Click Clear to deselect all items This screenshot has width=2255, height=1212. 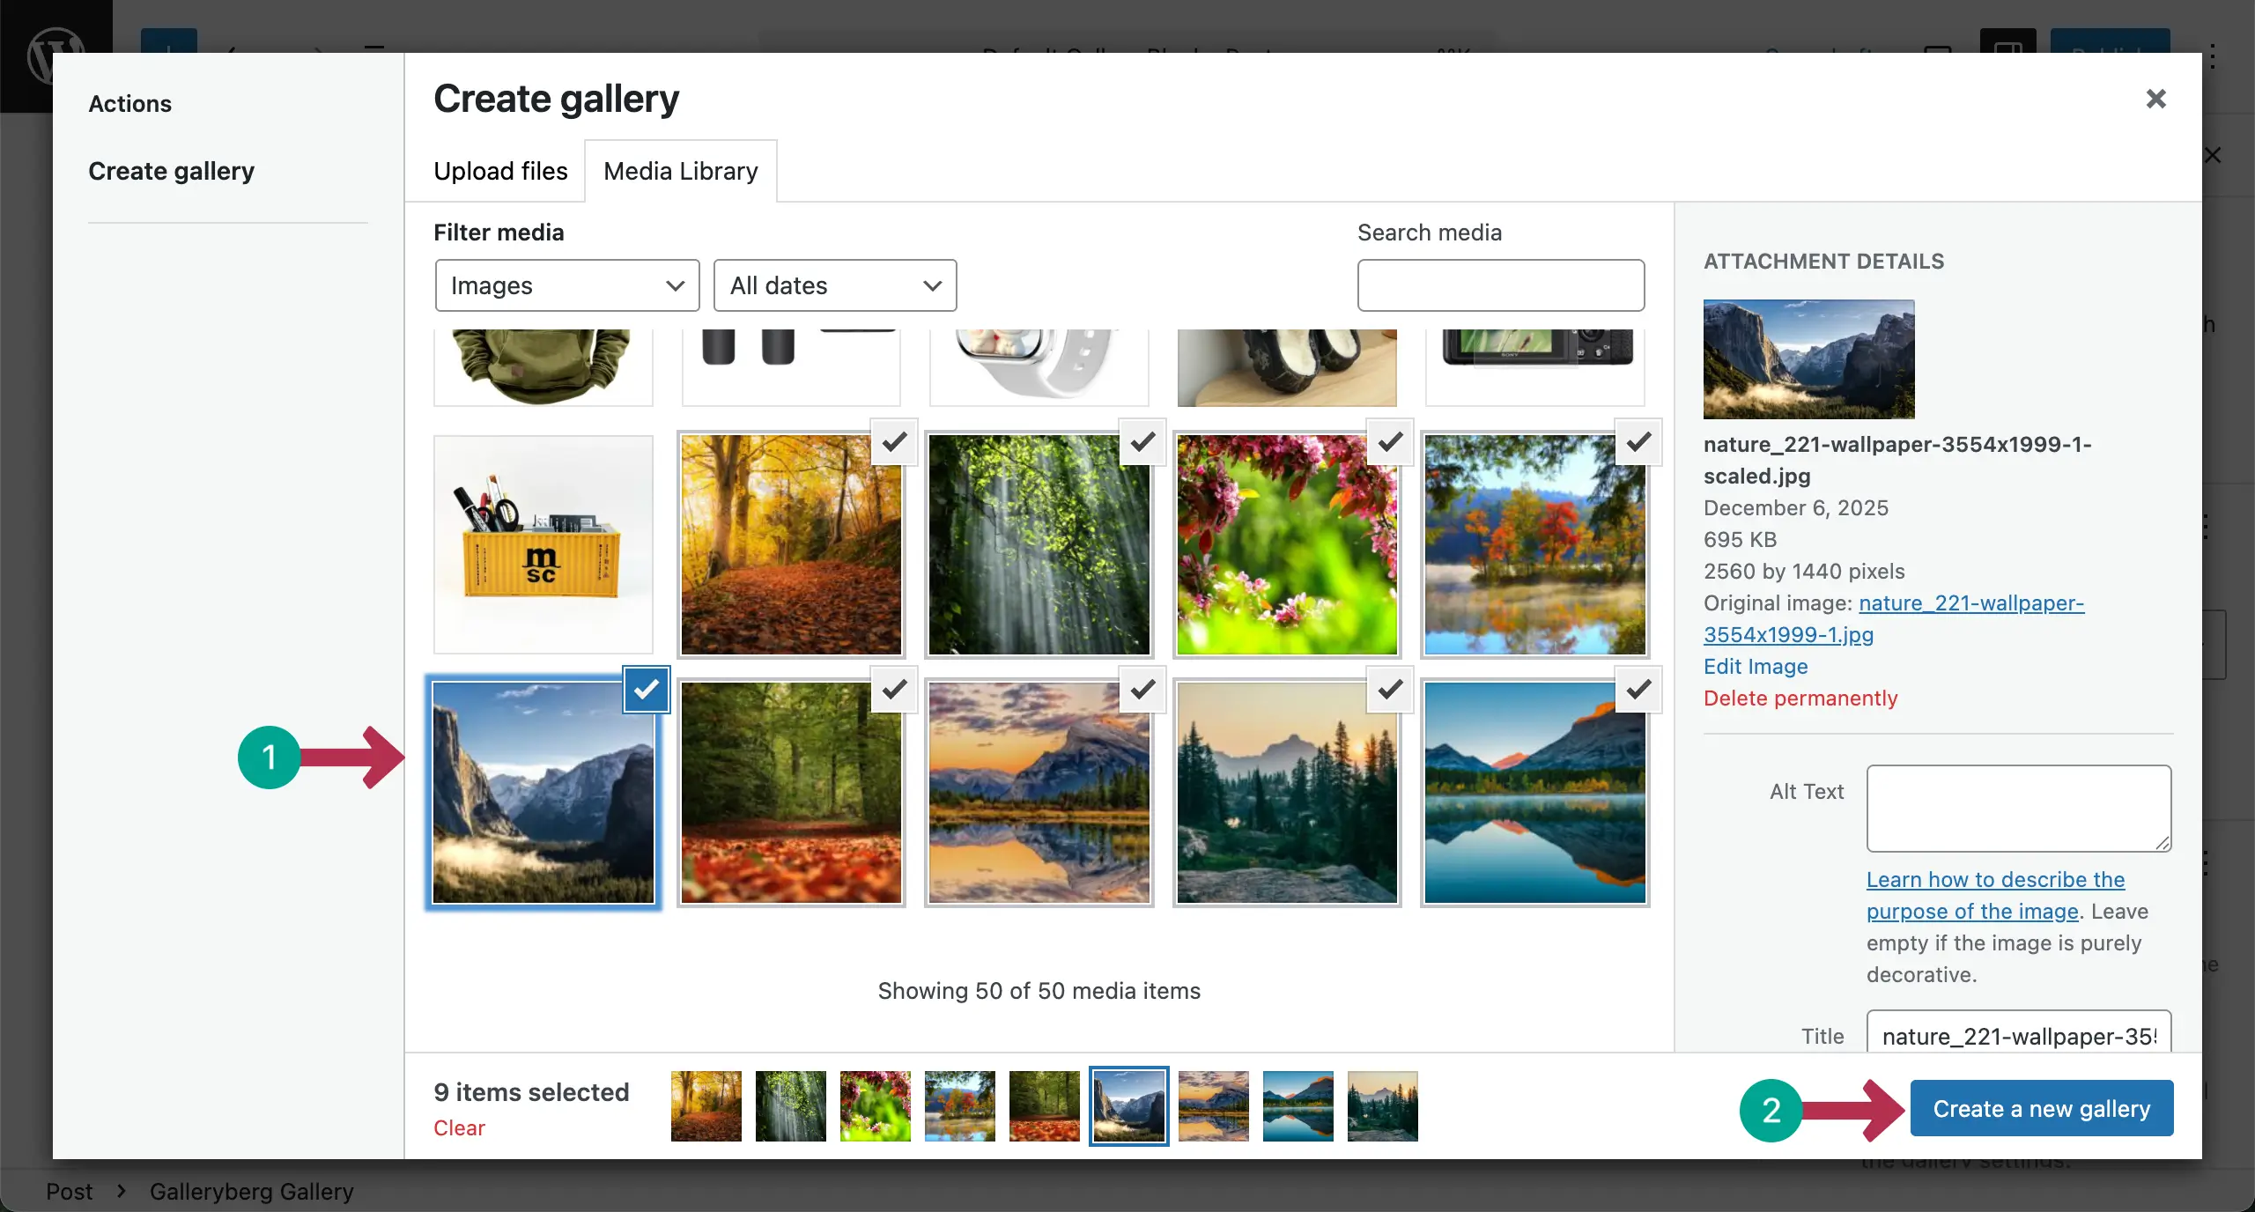point(459,1127)
